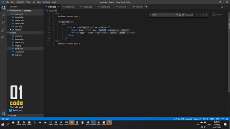Open the Terminal menu

tap(46, 2)
